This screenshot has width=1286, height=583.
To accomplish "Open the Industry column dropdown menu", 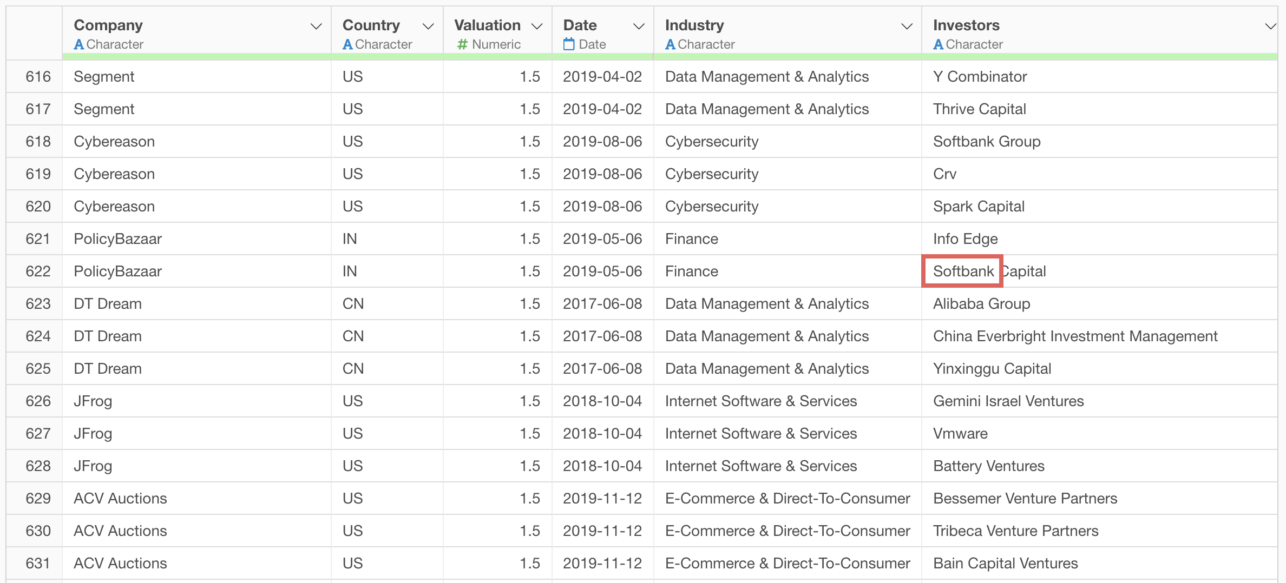I will coord(907,26).
